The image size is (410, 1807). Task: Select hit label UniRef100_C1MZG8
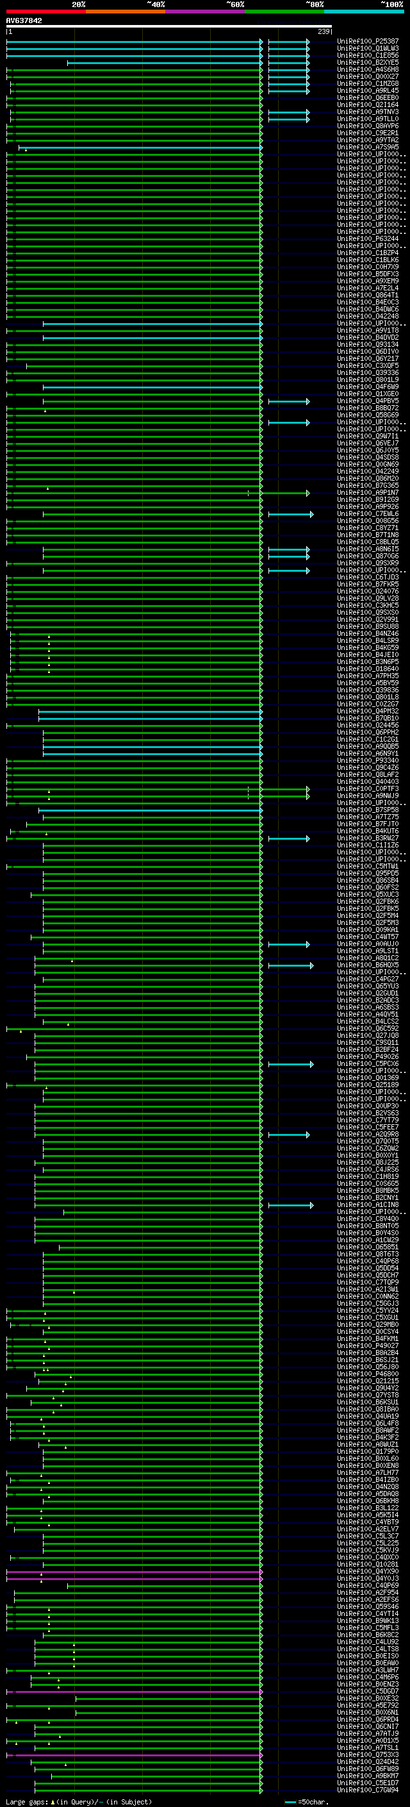(x=368, y=83)
